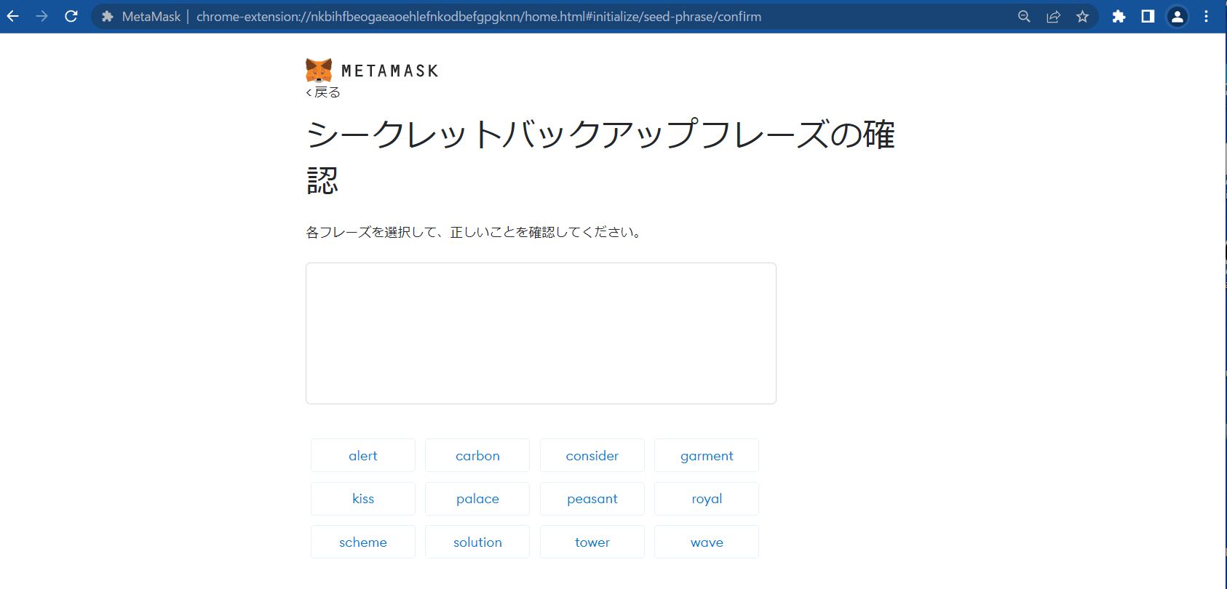
Task: Choose the seed word "palace"
Action: (x=477, y=499)
